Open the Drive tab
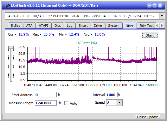The image size is (167, 121). pyautogui.click(x=98, y=26)
